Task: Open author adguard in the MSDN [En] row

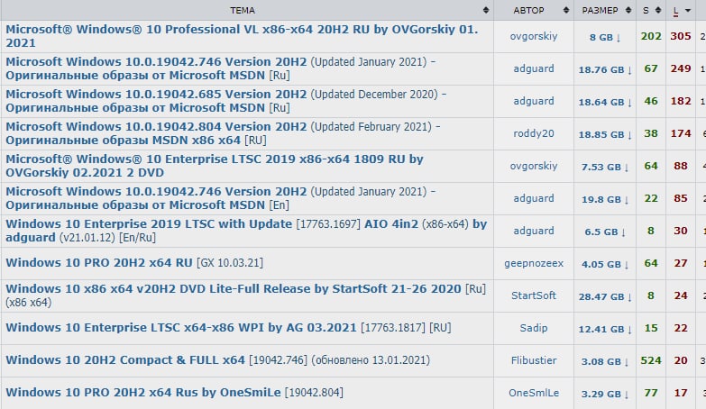Action: tap(534, 198)
